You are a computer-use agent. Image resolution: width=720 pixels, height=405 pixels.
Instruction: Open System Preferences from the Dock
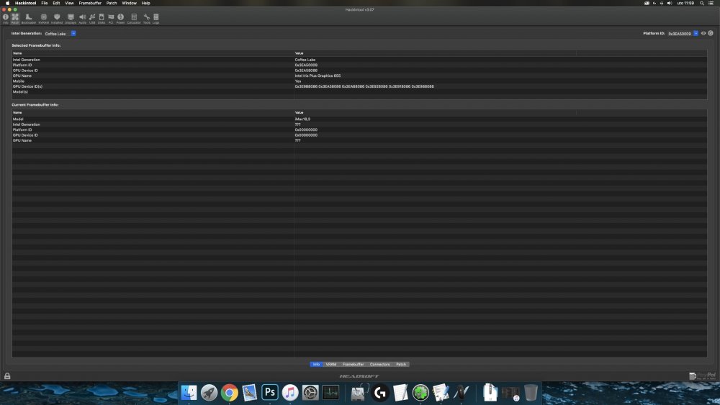click(x=310, y=393)
